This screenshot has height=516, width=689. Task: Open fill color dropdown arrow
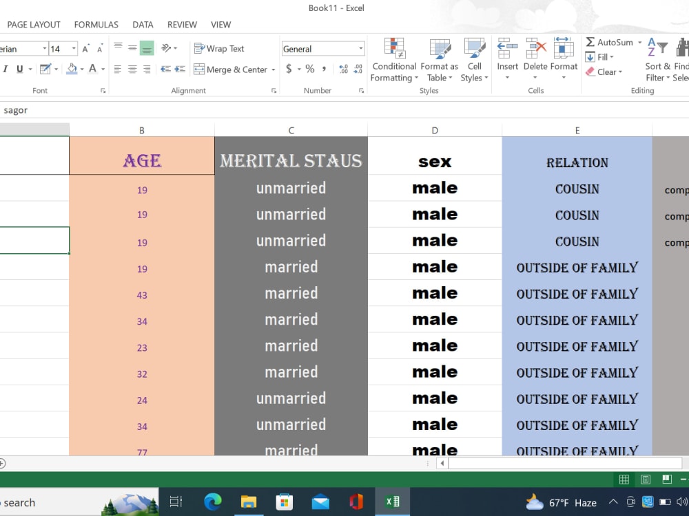coord(82,69)
